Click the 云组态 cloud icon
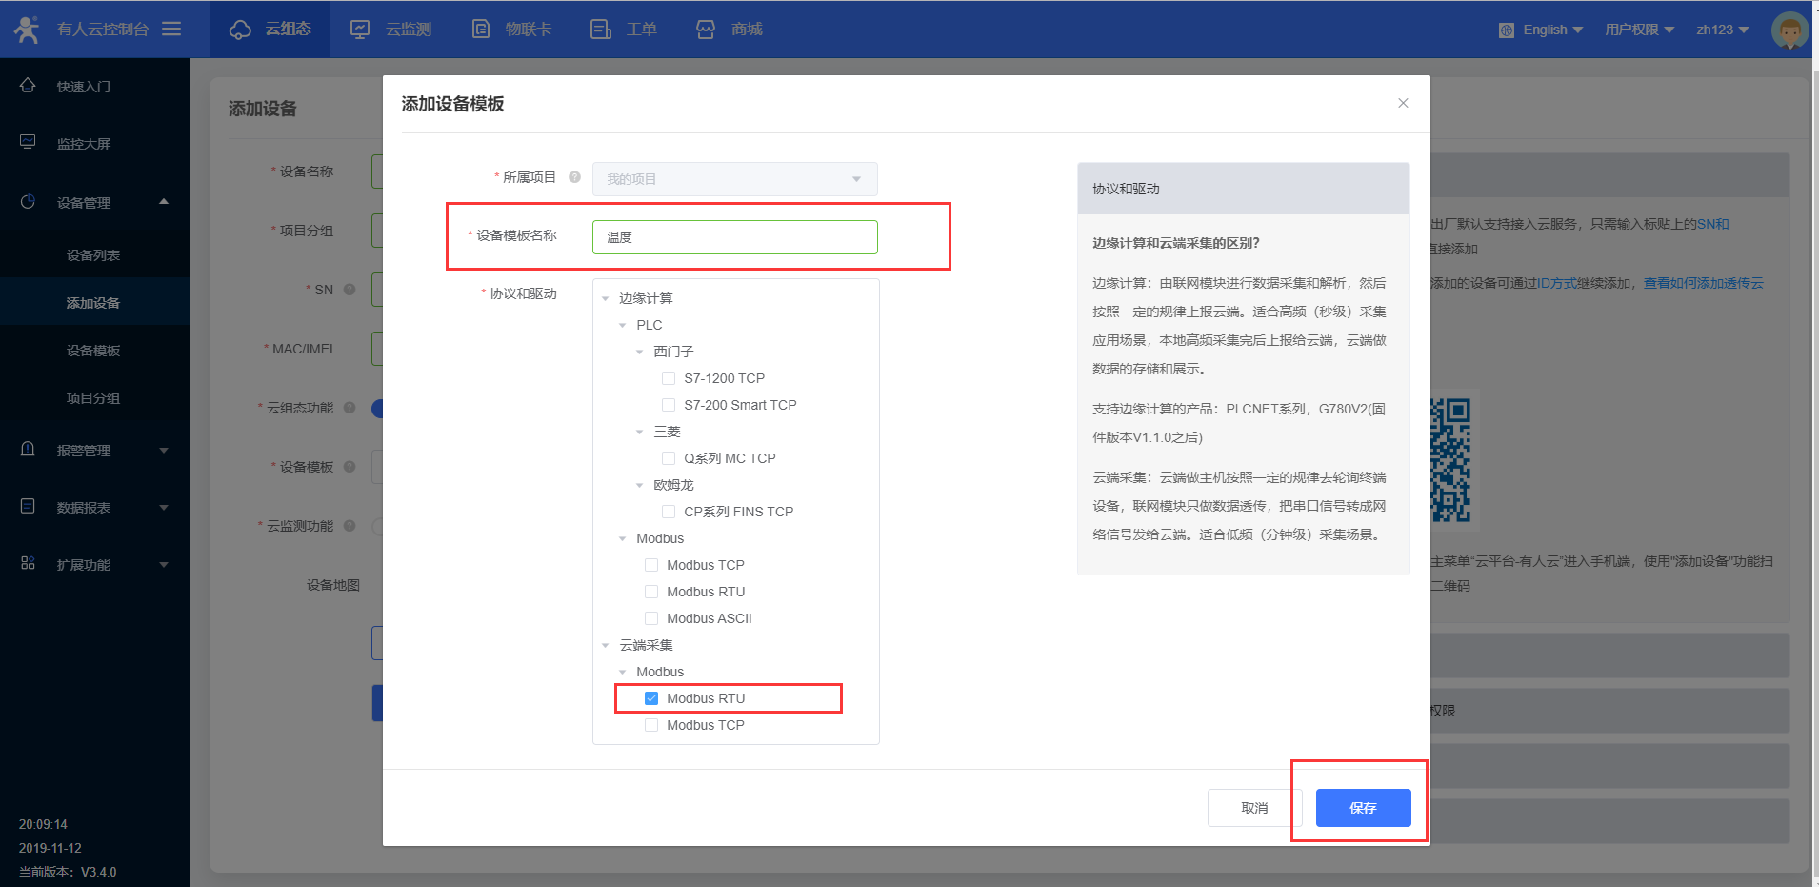The image size is (1819, 887). point(240,30)
